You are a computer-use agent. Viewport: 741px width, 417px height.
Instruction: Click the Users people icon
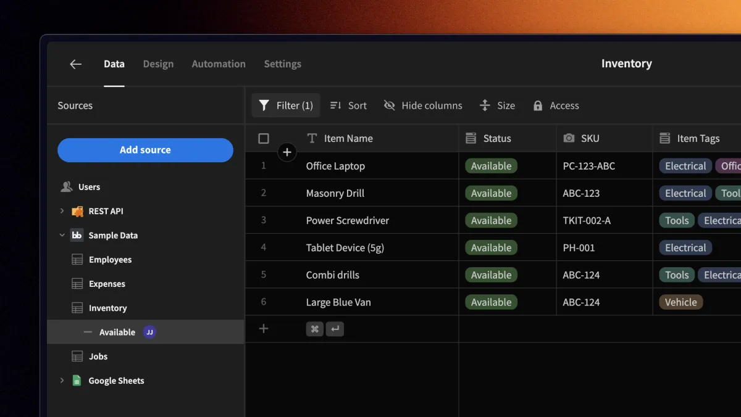click(x=66, y=187)
